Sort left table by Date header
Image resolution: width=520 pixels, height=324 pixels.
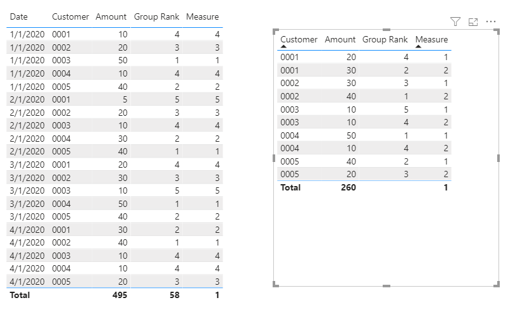pyautogui.click(x=18, y=16)
